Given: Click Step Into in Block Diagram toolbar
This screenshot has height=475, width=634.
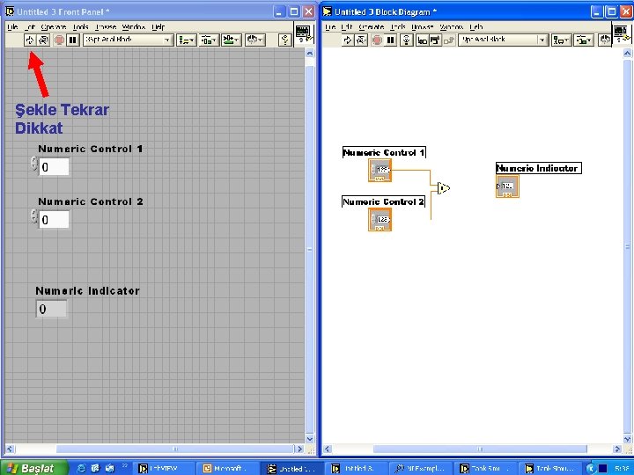Looking at the screenshot, I should 422,40.
